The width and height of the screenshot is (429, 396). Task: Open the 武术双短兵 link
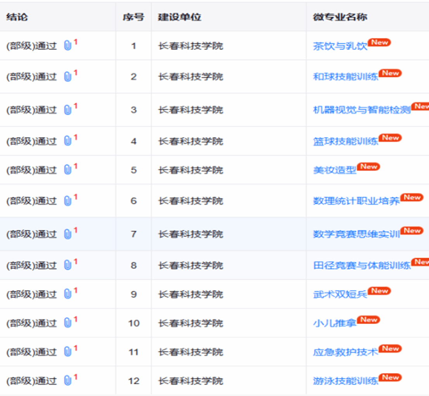(x=340, y=294)
